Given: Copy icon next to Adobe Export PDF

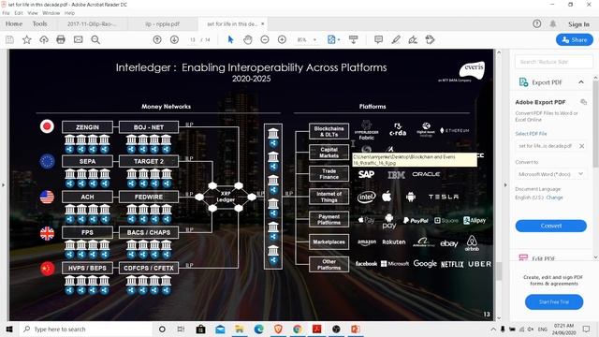Looking at the screenshot, I should (x=583, y=102).
